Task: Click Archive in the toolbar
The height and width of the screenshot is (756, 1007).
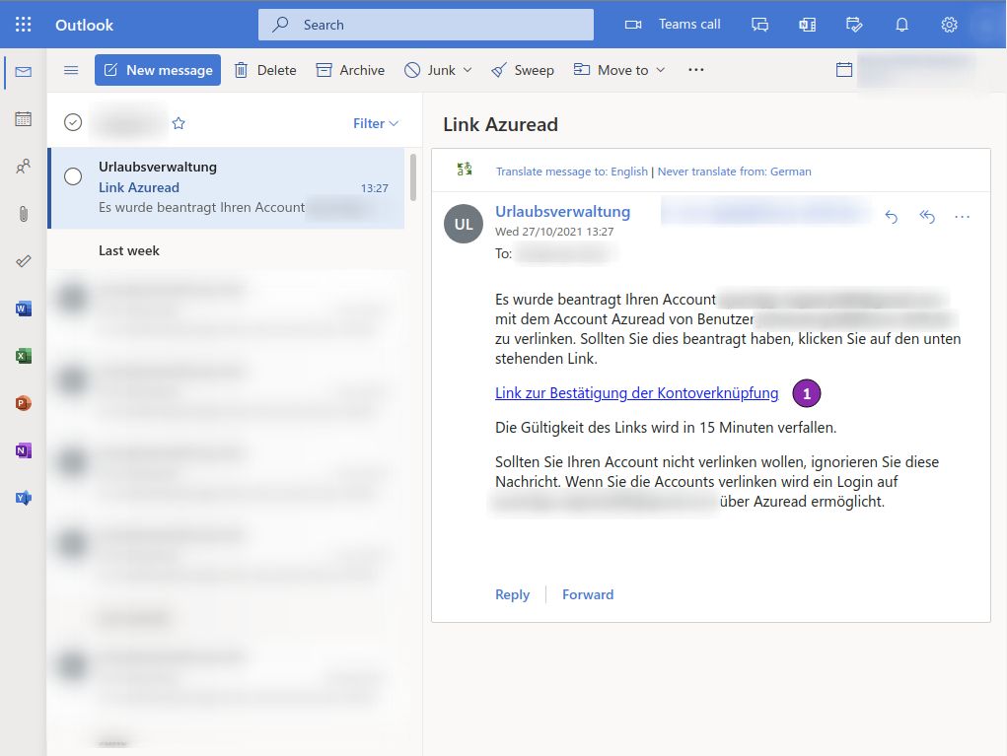Action: pos(350,70)
